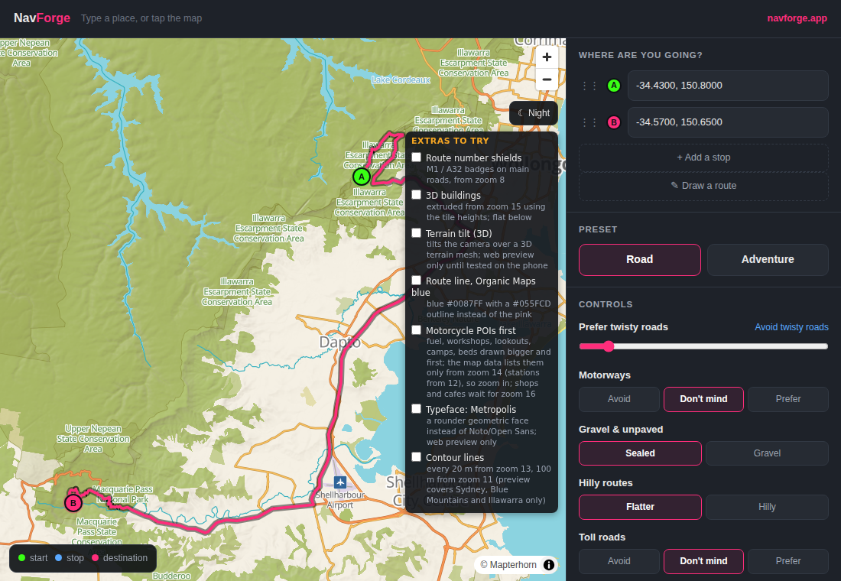
Task: Choose Flatter for Hilly routes
Action: (x=640, y=507)
